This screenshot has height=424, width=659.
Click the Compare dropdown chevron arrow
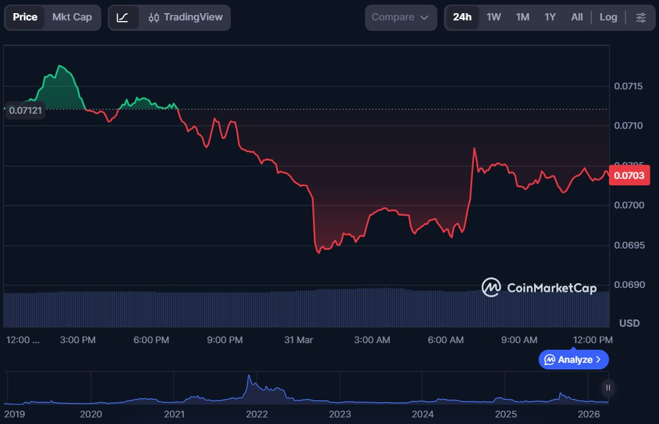click(424, 18)
